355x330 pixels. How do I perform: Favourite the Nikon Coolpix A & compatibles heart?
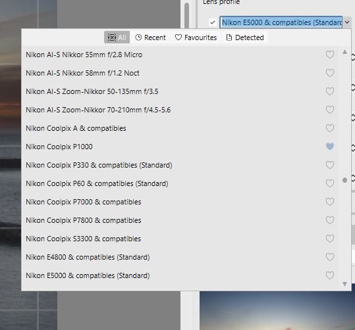pos(329,128)
